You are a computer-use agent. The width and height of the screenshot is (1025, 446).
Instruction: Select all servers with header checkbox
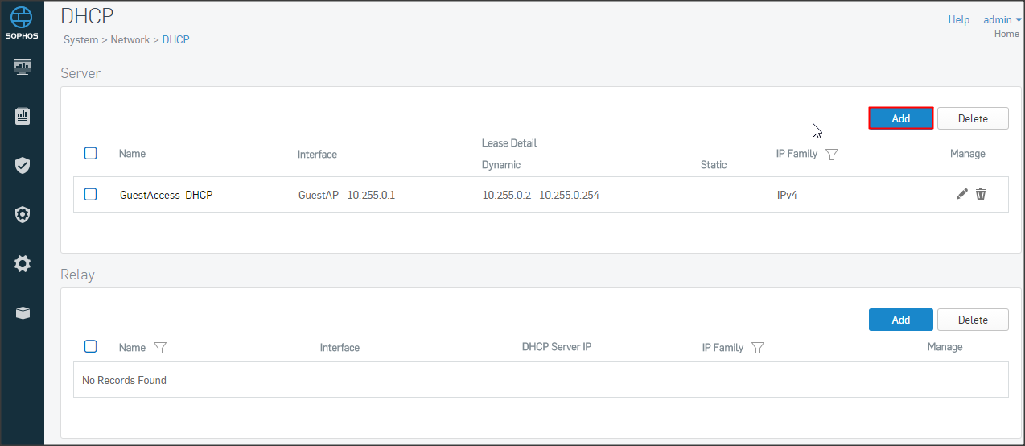pyautogui.click(x=91, y=153)
